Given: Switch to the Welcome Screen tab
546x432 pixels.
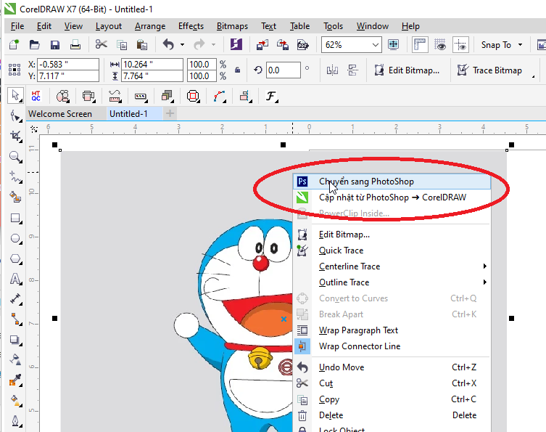Looking at the screenshot, I should (x=60, y=114).
